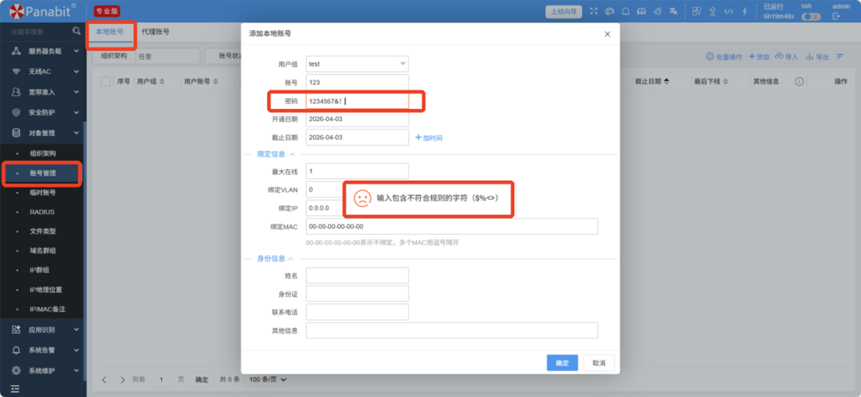This screenshot has height=397, width=861.
Task: Click 确定 in the add account dialog
Action: point(562,363)
